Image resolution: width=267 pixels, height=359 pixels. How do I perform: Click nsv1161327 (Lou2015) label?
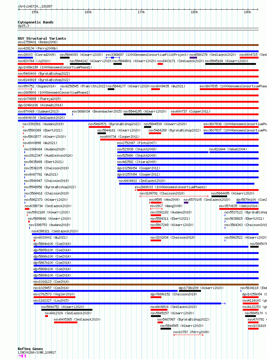coord(51,300)
